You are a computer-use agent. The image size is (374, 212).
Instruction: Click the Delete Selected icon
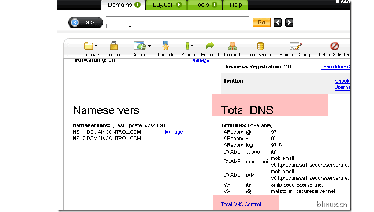tap(334, 46)
